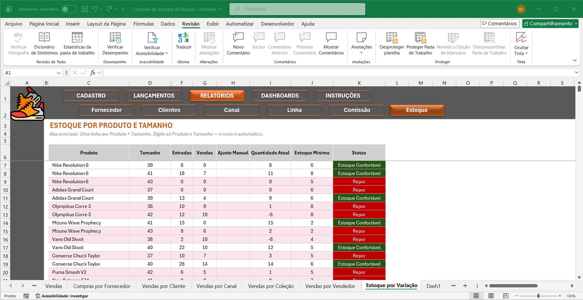Open Dicionário de Sinônimos thesaurus
Image resolution: width=583 pixels, height=300 pixels.
[44, 44]
